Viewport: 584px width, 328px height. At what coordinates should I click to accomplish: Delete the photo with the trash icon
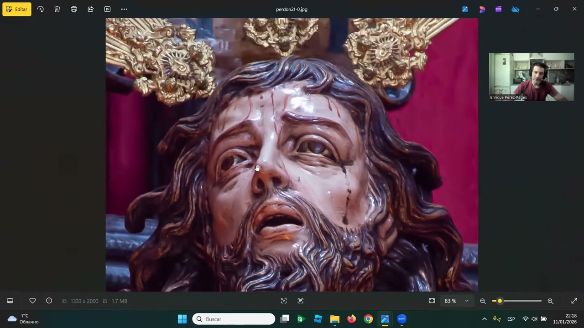point(57,9)
